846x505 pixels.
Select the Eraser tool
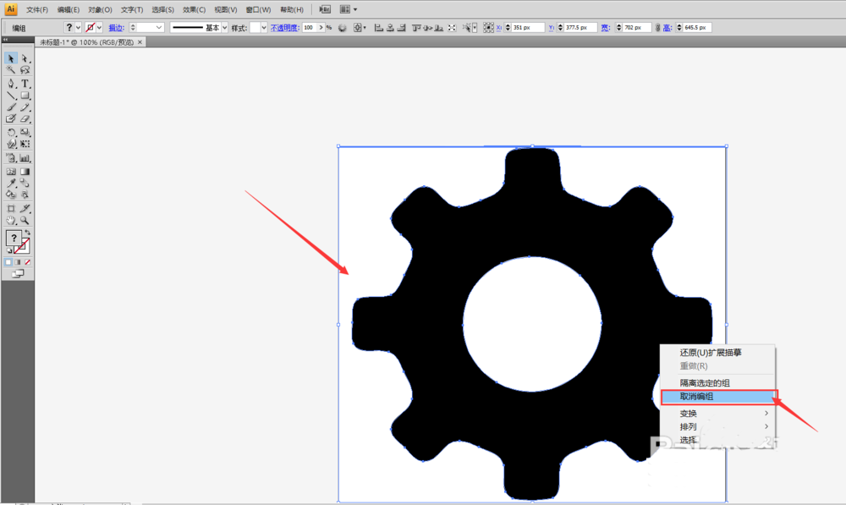(25, 118)
